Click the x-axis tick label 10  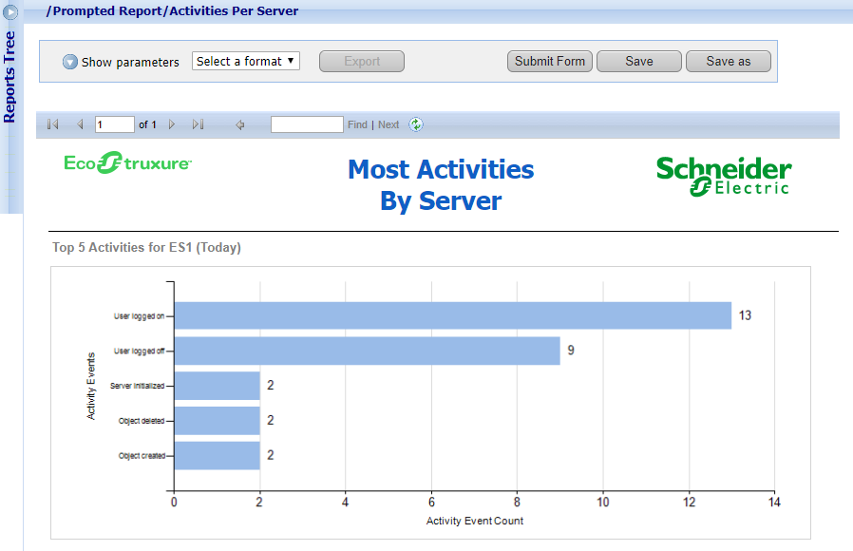pyautogui.click(x=603, y=502)
